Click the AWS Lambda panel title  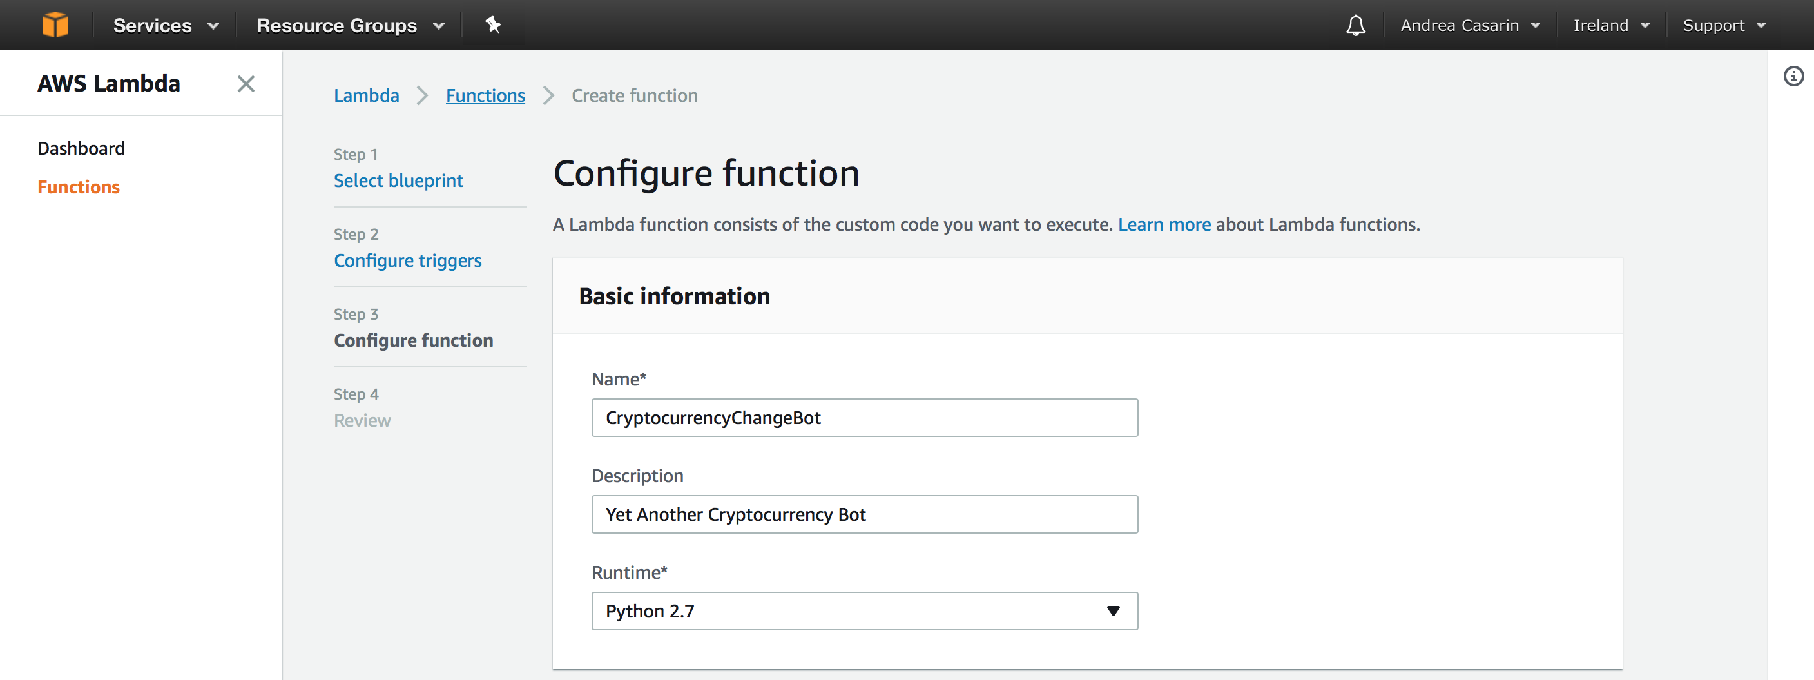coord(108,84)
